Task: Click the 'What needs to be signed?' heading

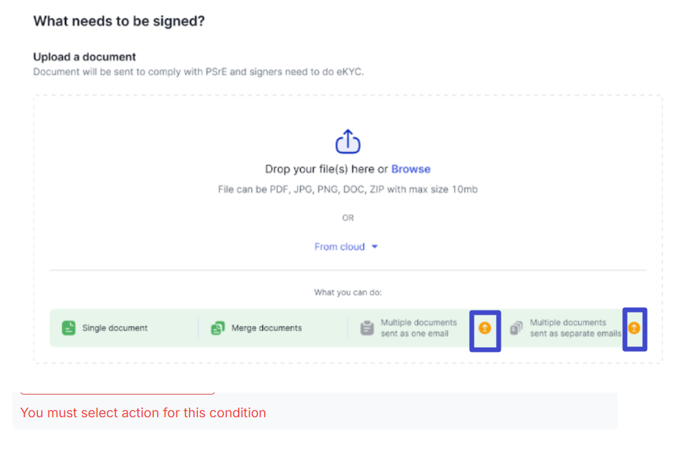Action: tap(119, 21)
